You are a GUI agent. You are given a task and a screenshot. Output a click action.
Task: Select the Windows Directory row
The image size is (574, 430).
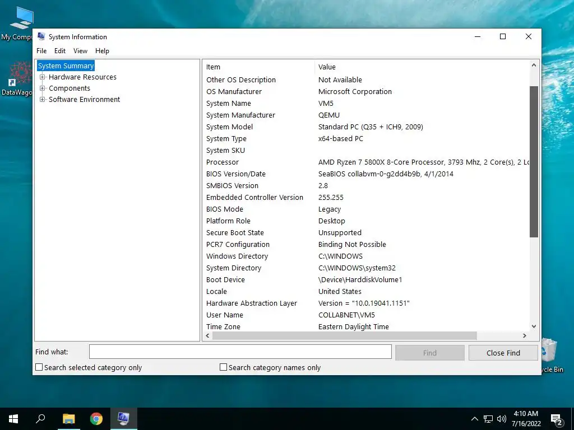[x=366, y=256]
